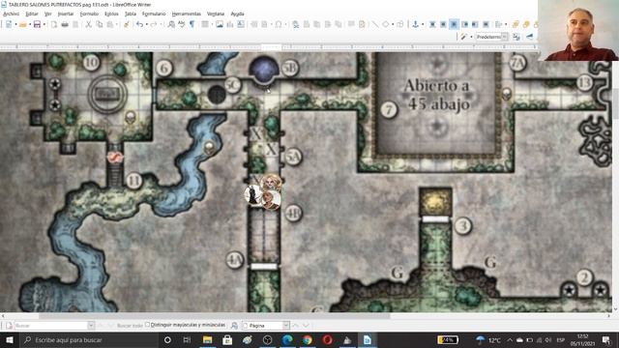Image resolution: width=619 pixels, height=348 pixels.
Task: Click the Print icon
Action: click(x=65, y=24)
